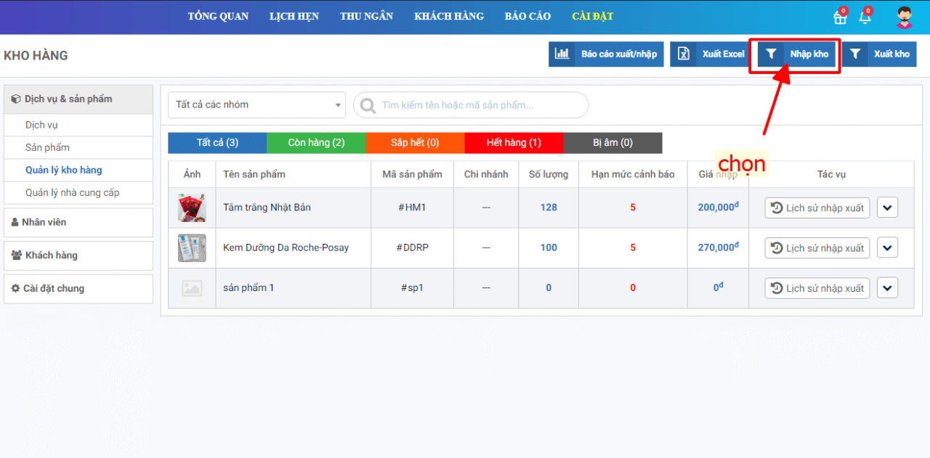Click the Excel icon on Xuất Excel
The image size is (930, 458).
pos(683,54)
